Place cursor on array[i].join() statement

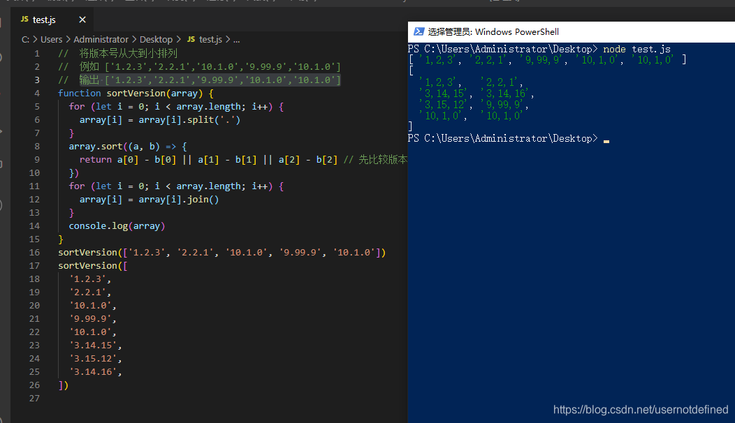(x=149, y=200)
